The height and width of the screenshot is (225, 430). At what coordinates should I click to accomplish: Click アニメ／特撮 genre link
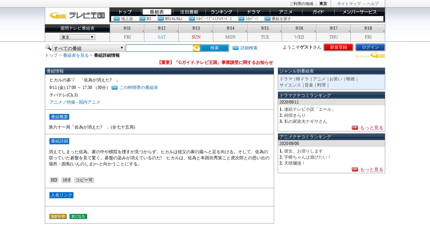coord(62,102)
